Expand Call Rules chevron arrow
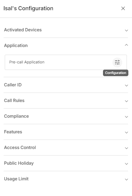The image size is (132, 196). click(127, 101)
